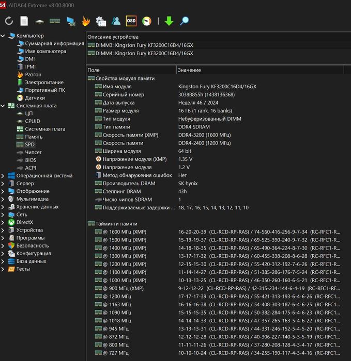Open the gauge sensor panel icon
The width and height of the screenshot is (351, 361).
point(146,21)
